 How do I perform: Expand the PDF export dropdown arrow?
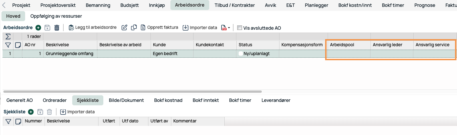(x=229, y=28)
